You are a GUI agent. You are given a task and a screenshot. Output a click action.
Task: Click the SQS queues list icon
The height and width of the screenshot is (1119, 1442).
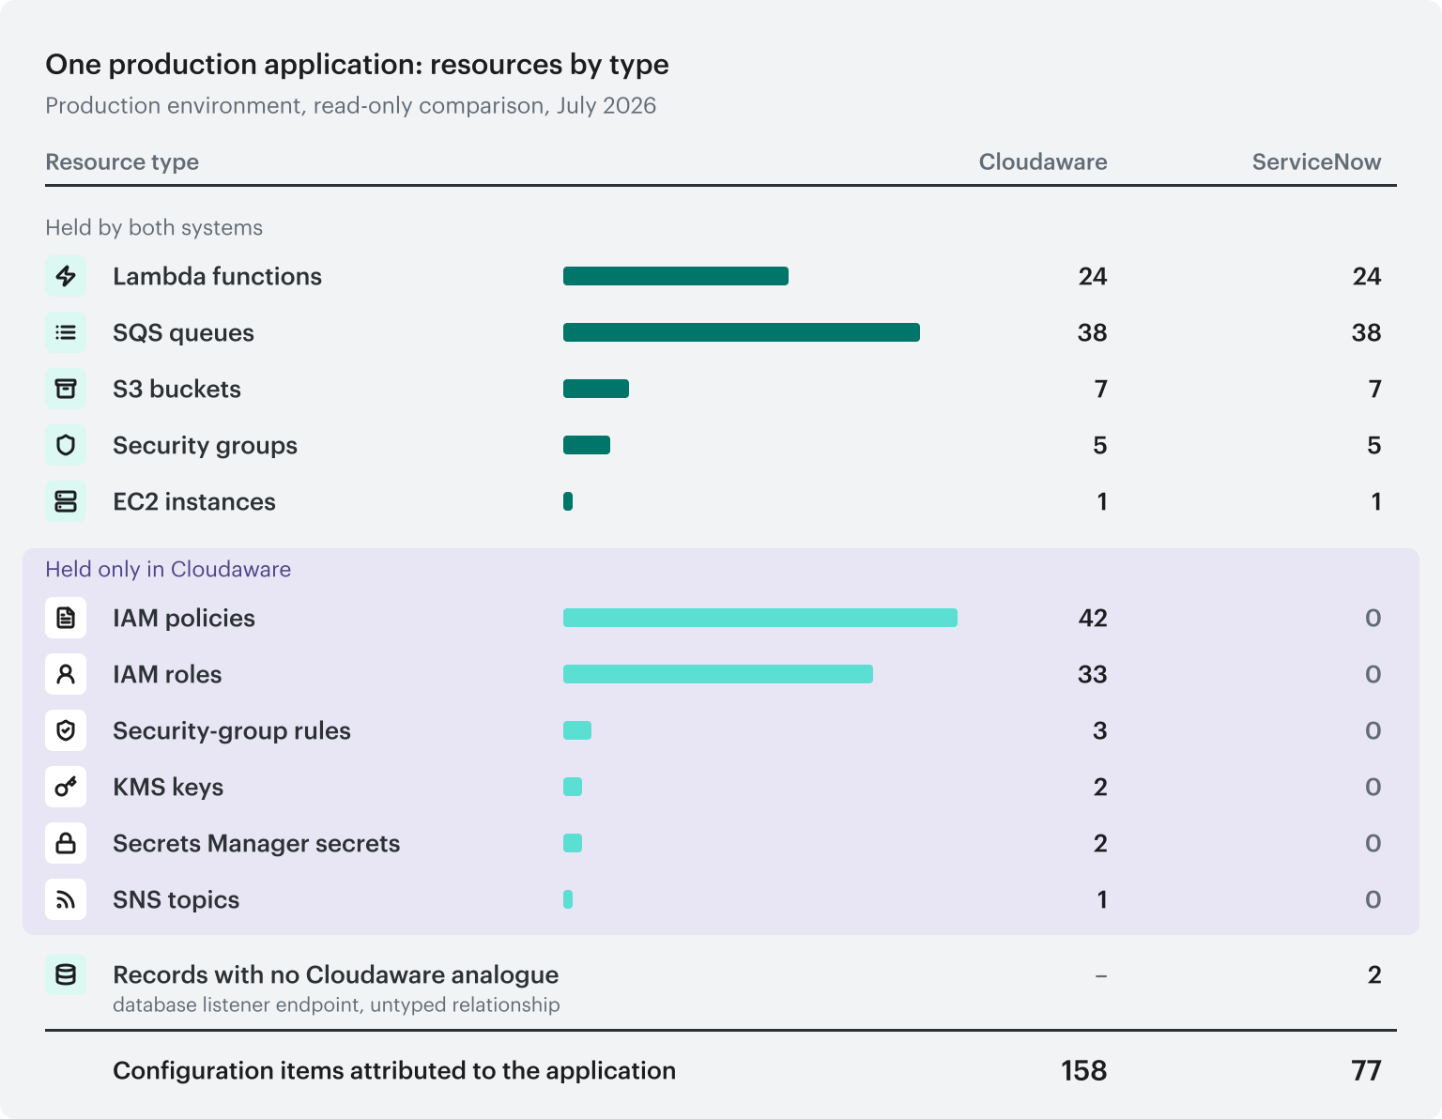point(66,332)
